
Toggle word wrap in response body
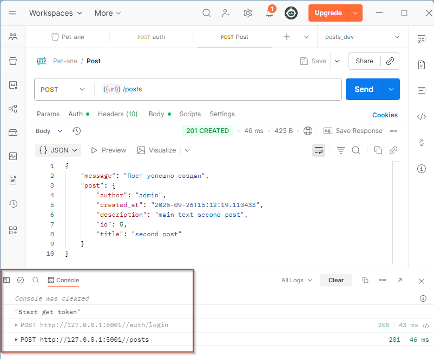point(319,150)
